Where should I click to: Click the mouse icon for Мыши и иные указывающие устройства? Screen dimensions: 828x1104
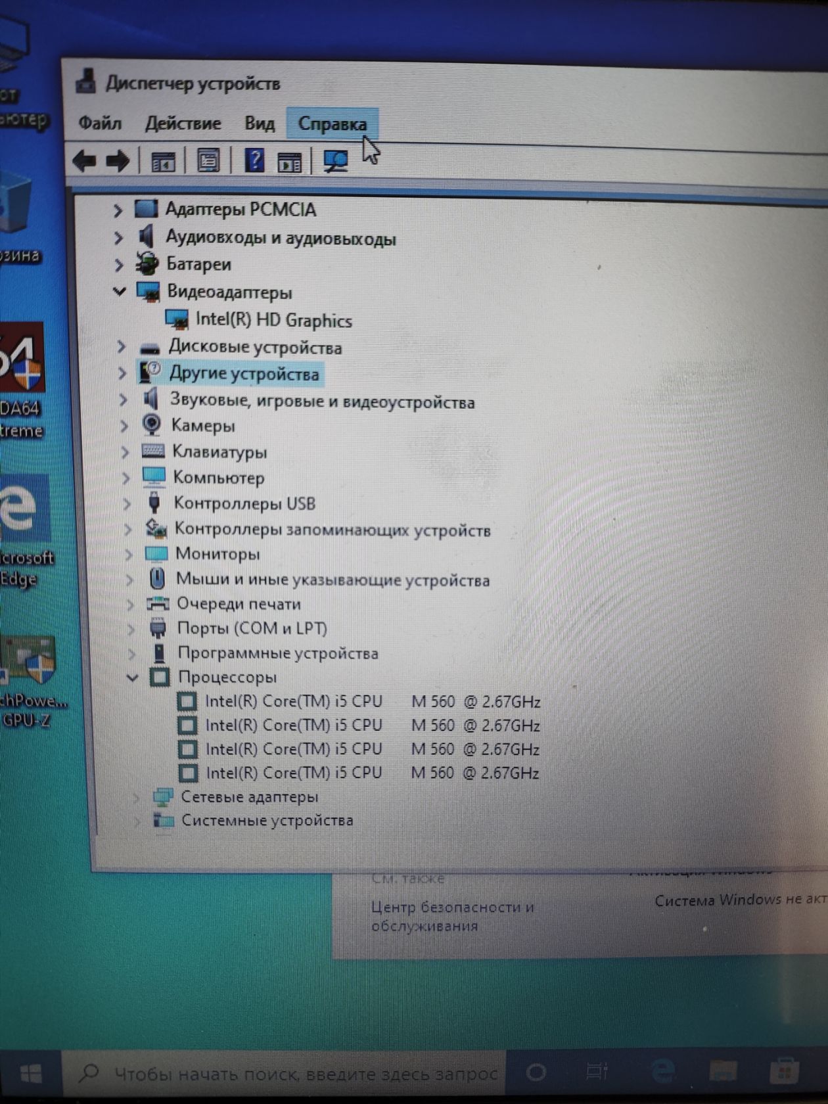[x=157, y=579]
